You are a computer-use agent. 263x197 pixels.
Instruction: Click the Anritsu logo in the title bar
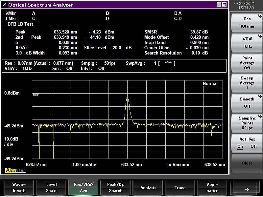pyautogui.click(x=5, y=5)
